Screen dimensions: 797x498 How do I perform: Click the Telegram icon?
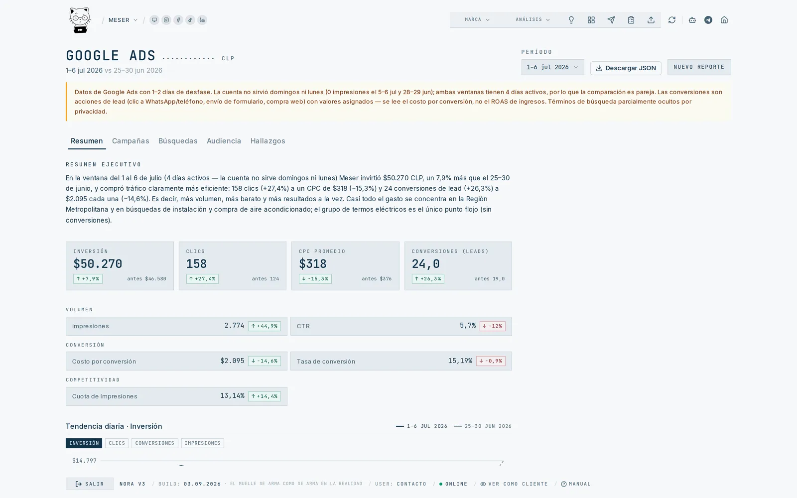708,20
